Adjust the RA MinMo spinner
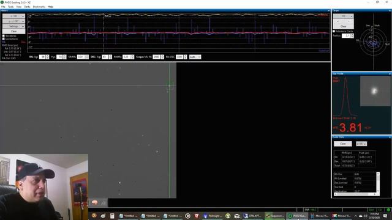392x220 pixels. (x=87, y=57)
